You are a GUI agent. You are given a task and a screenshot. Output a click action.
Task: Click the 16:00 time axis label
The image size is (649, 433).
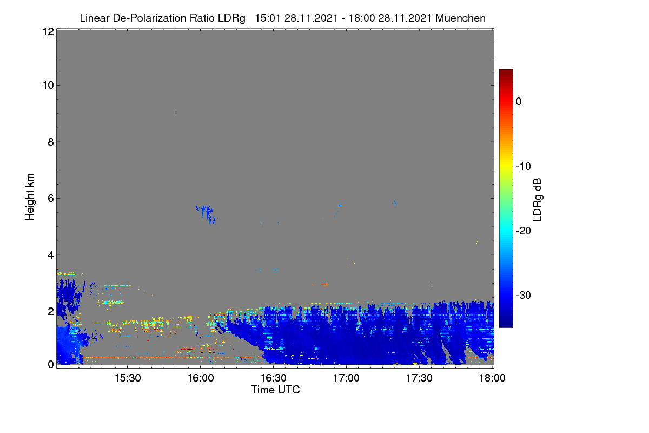coord(200,378)
